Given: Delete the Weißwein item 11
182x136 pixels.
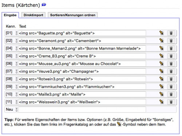Looking at the screenshot, I should click(171, 102).
